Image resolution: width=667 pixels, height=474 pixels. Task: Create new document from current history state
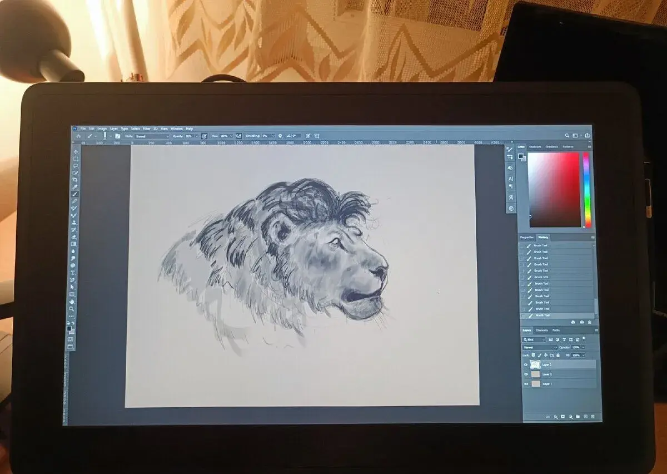pyautogui.click(x=573, y=322)
